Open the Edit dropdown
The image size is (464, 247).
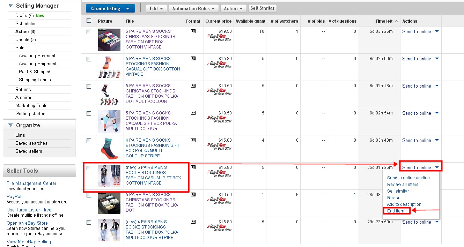coord(156,8)
